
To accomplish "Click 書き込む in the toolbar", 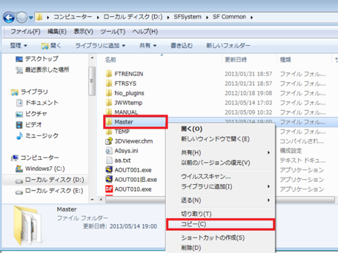I will coord(182,45).
